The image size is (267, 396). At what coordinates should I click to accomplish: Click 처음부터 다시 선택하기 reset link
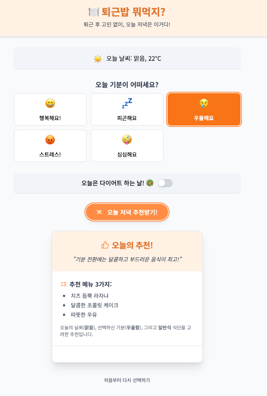point(127,380)
